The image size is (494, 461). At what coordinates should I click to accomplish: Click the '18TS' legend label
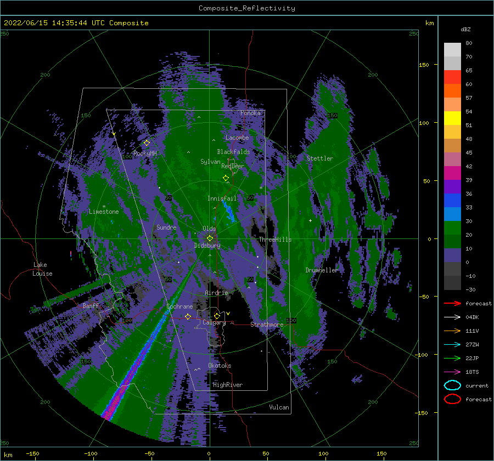pyautogui.click(x=472, y=372)
